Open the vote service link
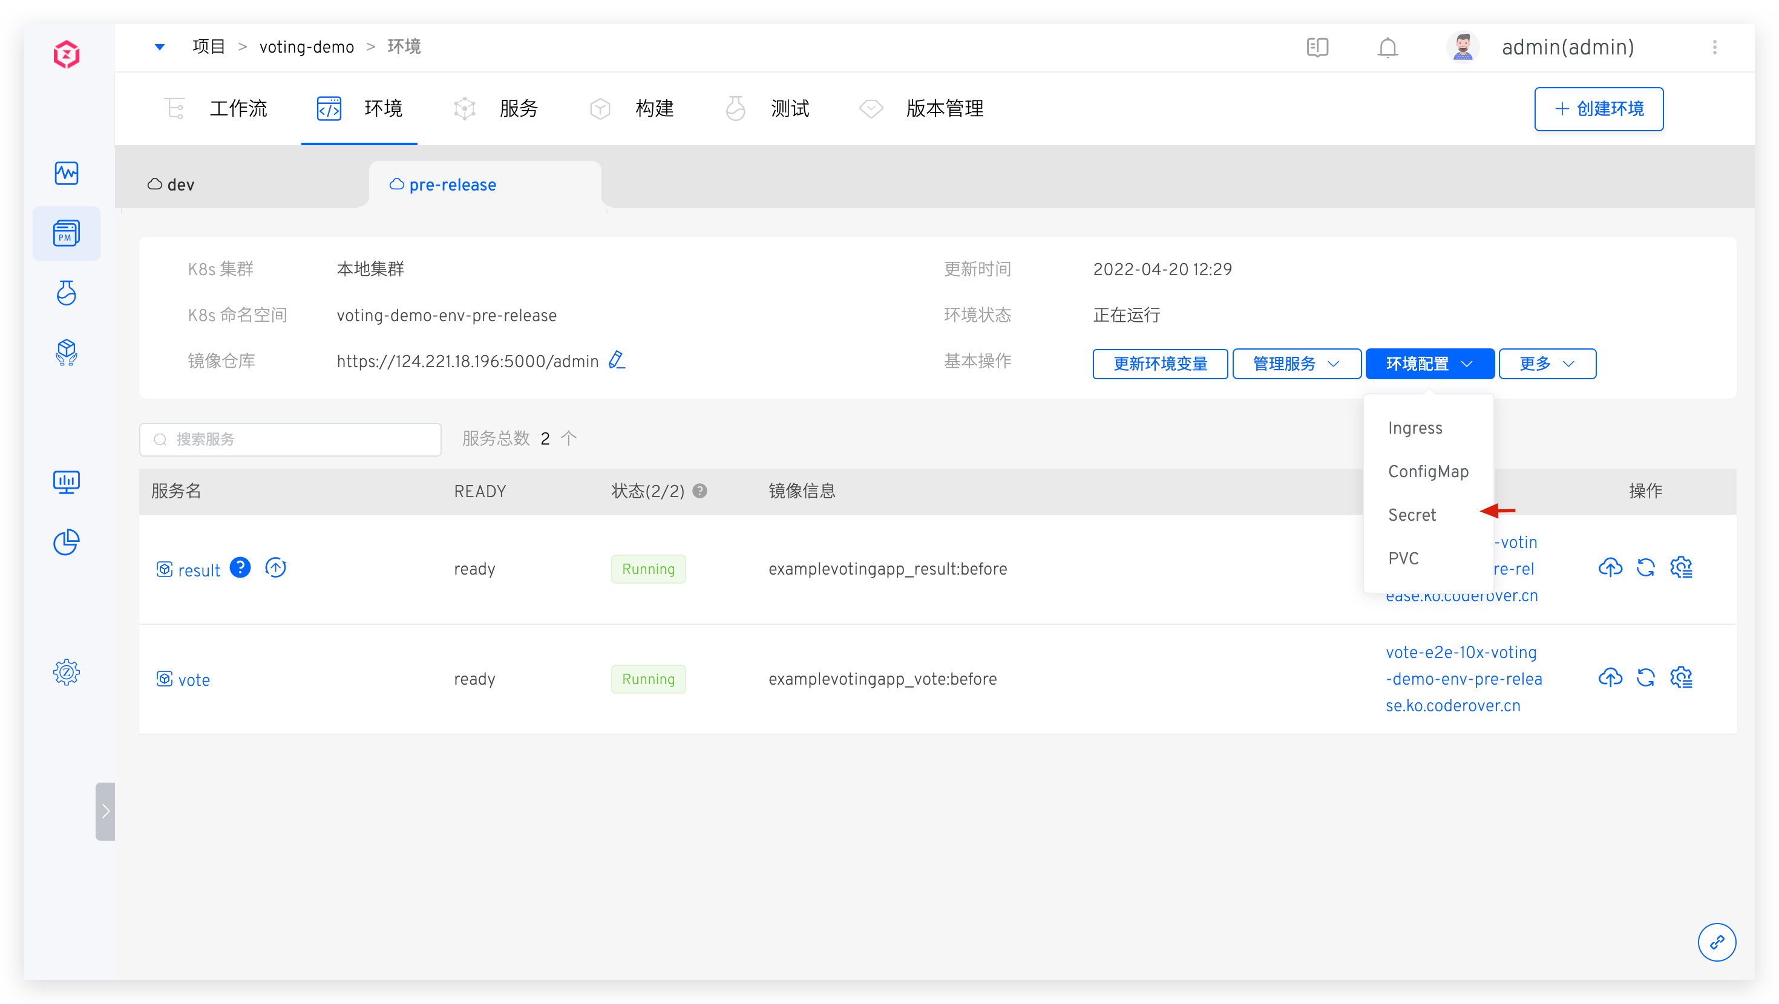Screen dimensions: 1779x1004 (194, 680)
